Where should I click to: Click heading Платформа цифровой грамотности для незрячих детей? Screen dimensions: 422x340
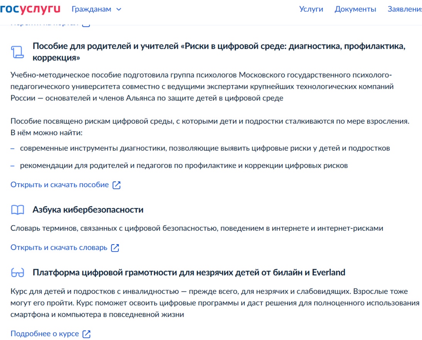pos(189,273)
